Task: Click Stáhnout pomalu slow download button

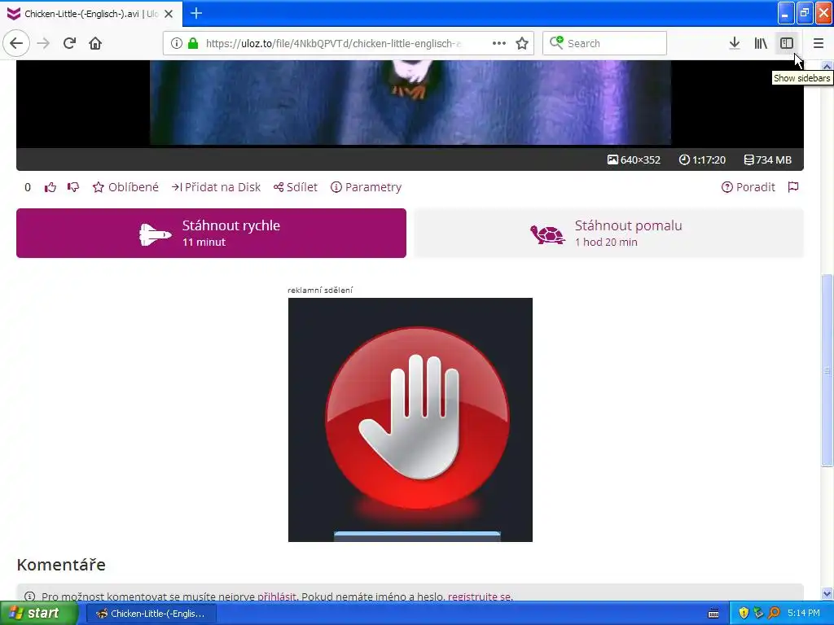Action: (608, 234)
